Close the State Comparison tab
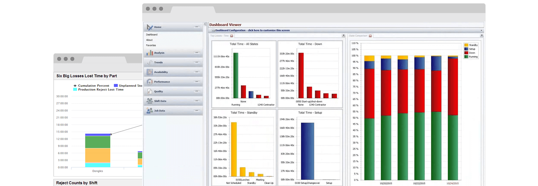This screenshot has width=538, height=186. (370, 36)
